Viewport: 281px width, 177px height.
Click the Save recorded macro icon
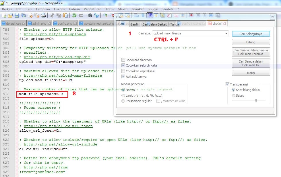point(218,15)
